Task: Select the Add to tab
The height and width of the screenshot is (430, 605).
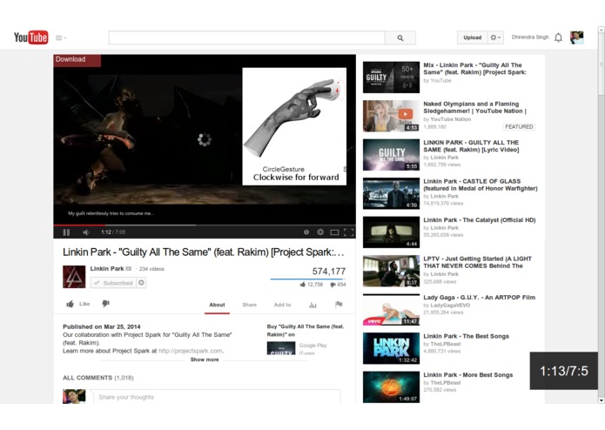Action: tap(282, 305)
